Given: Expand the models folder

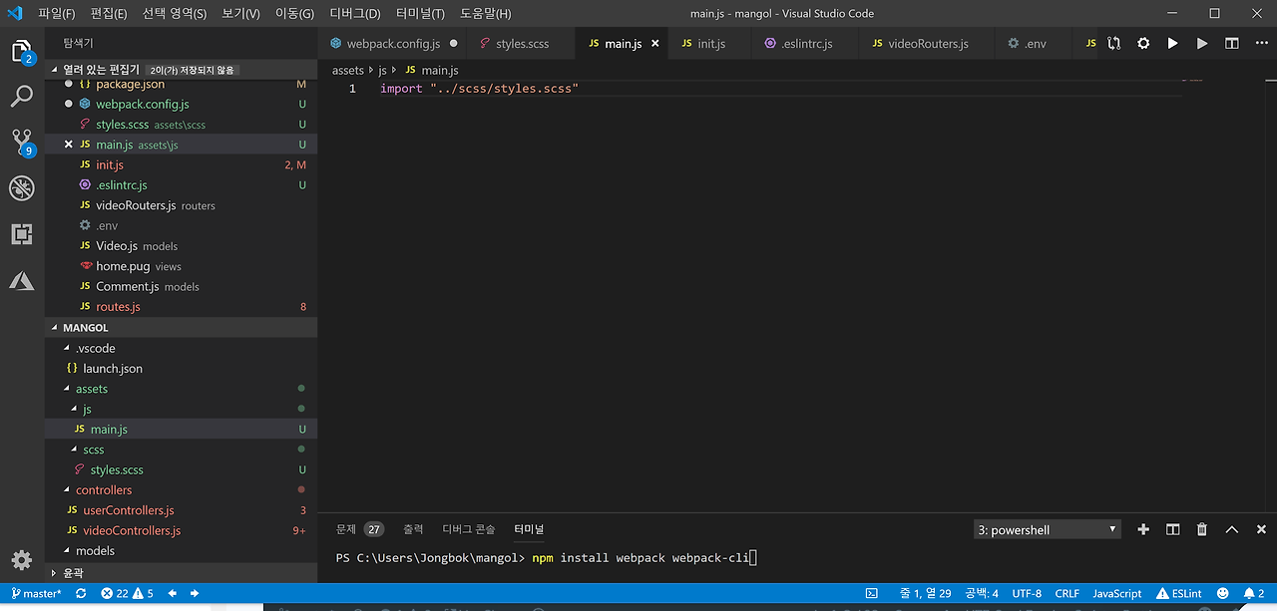Looking at the screenshot, I should click(x=181, y=551).
